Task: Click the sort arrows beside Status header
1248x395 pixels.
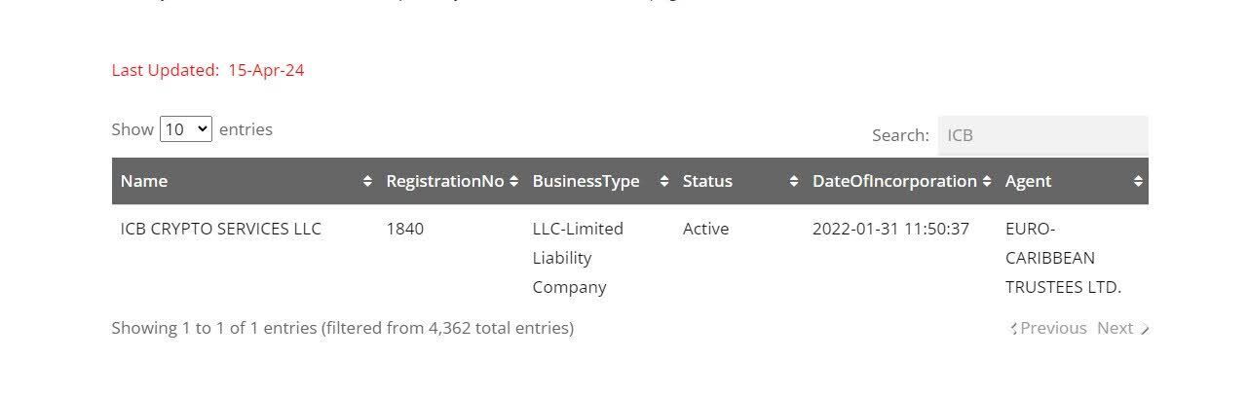Action: click(x=794, y=181)
